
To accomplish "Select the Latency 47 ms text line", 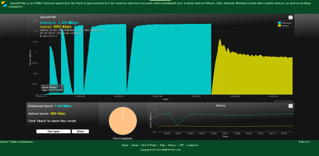I will pyautogui.click(x=72, y=30).
